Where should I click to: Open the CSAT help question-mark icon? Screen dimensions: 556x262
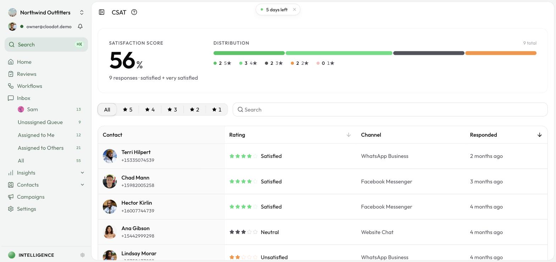134,12
